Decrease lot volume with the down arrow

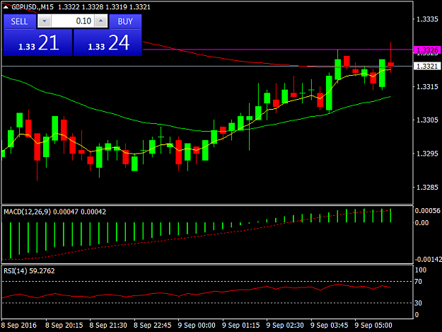pos(45,21)
